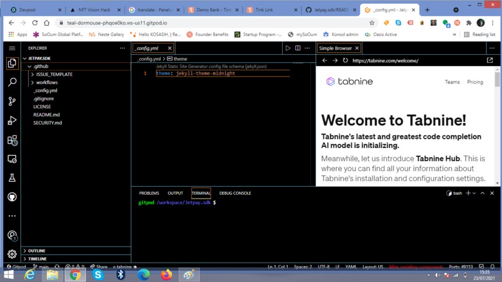Open the Source Control view icon
The height and width of the screenshot is (282, 502).
pos(12,101)
